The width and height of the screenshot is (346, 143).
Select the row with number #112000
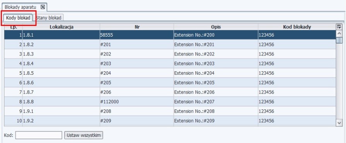(170, 102)
